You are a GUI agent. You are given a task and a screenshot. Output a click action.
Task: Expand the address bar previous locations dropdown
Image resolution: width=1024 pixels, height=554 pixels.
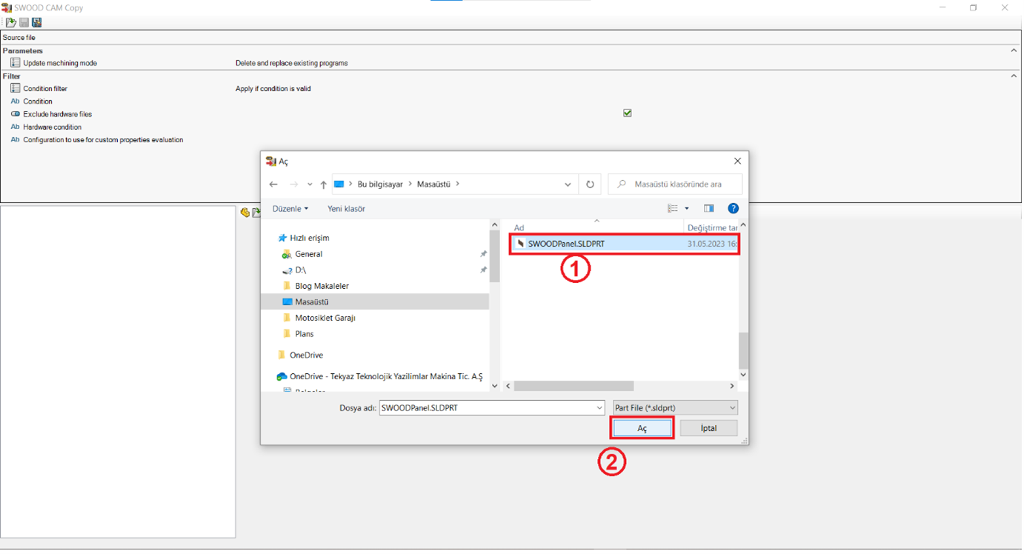[568, 184]
